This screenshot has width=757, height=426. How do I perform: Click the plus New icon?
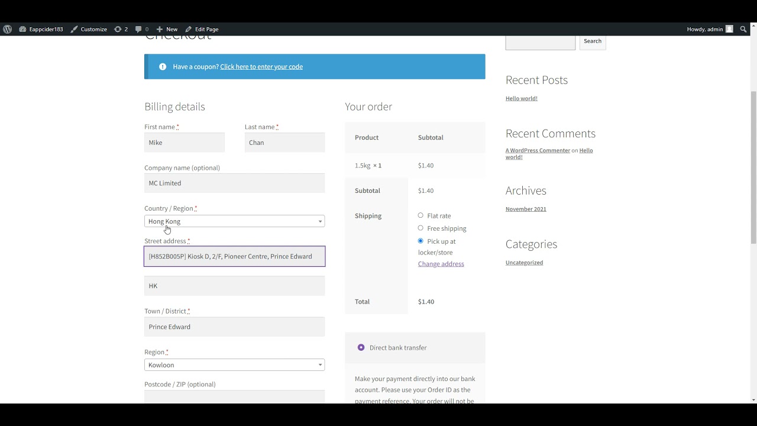point(160,29)
